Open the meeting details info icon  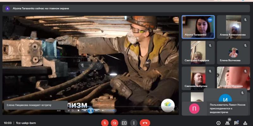click(218, 123)
